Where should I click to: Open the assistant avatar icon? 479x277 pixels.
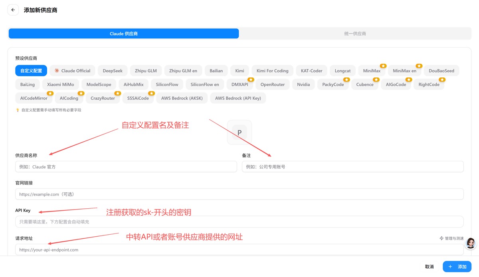(471, 243)
